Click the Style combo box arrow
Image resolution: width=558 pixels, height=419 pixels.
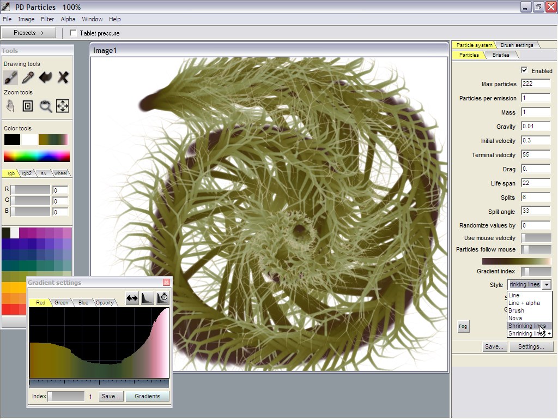pyautogui.click(x=547, y=284)
